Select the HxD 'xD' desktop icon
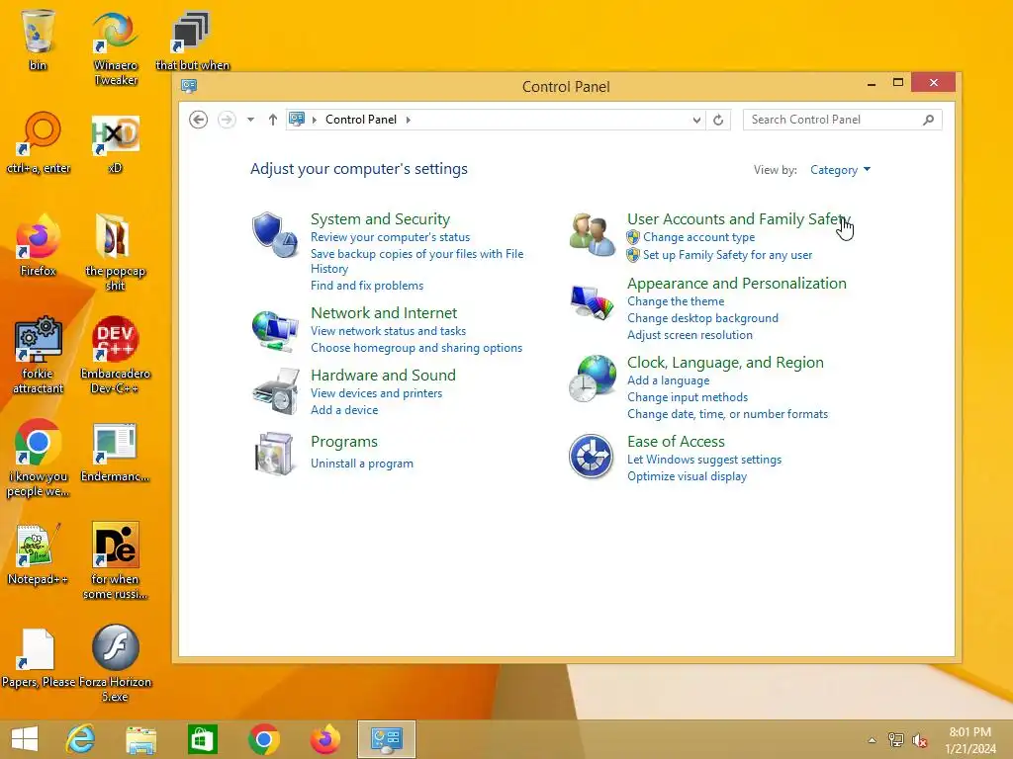Image resolution: width=1013 pixels, height=759 pixels. 115,142
